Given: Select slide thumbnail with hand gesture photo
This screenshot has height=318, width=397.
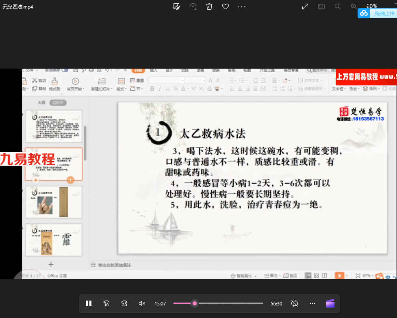Looking at the screenshot, I should tap(54, 202).
